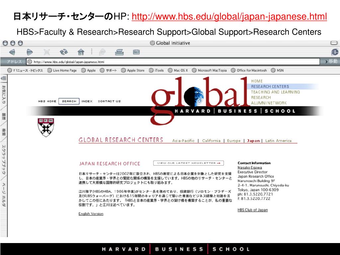Screen dimensions: 340x255
Task: Switch to the Latin America center tab
Action: [278, 141]
